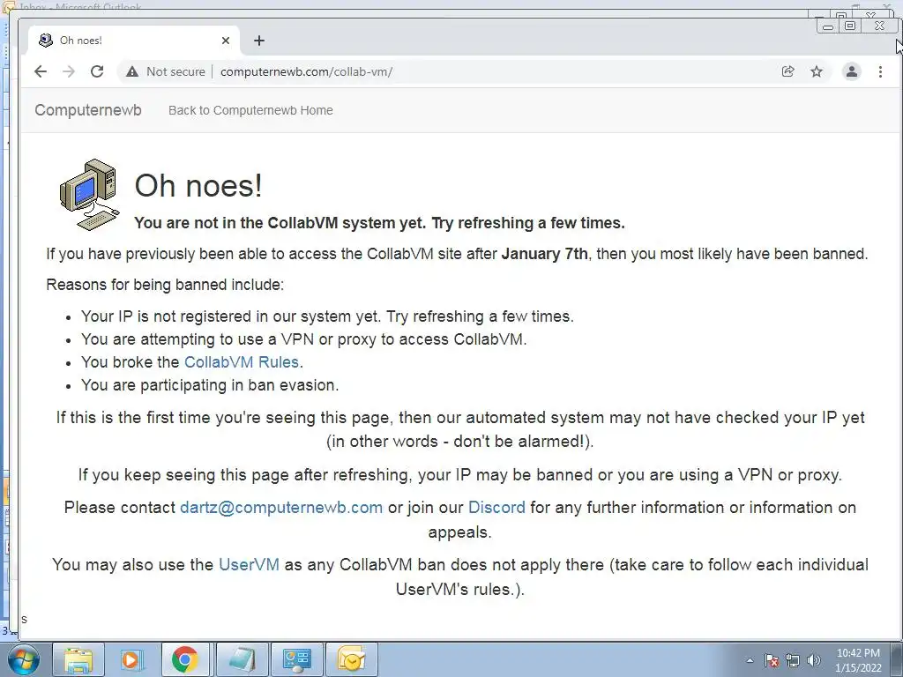Switch to Chrome in the taskbar
Image resolution: width=903 pixels, height=677 pixels.
click(x=184, y=659)
